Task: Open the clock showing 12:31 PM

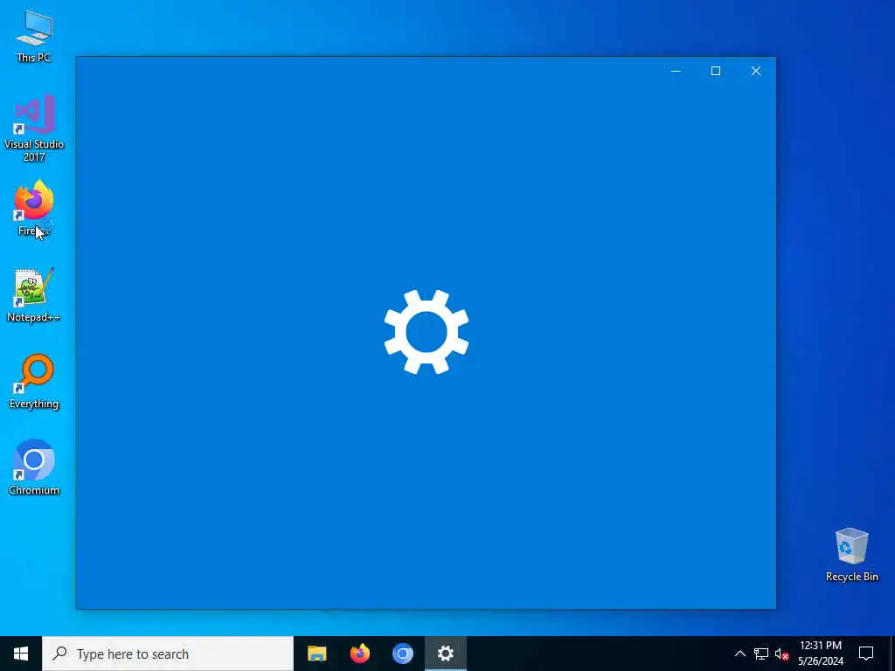Action: click(x=820, y=654)
